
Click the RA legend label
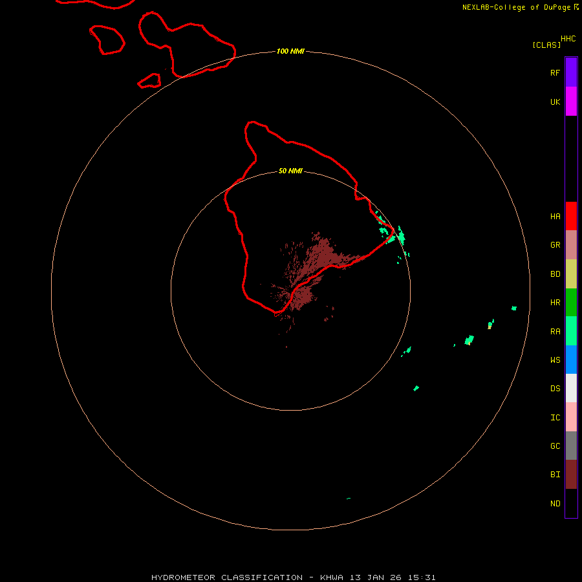tap(555, 332)
